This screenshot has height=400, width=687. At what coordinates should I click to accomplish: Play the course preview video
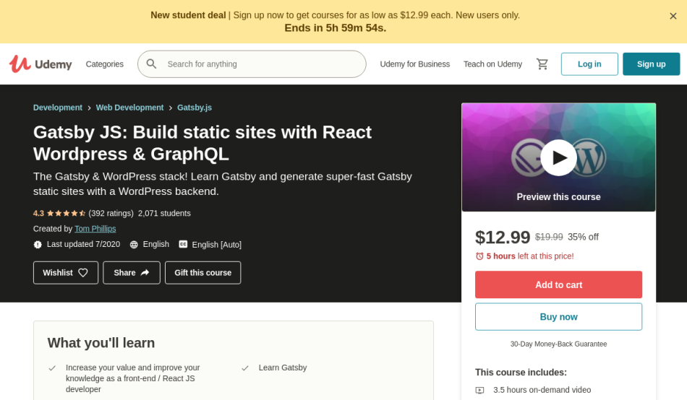pyautogui.click(x=558, y=157)
